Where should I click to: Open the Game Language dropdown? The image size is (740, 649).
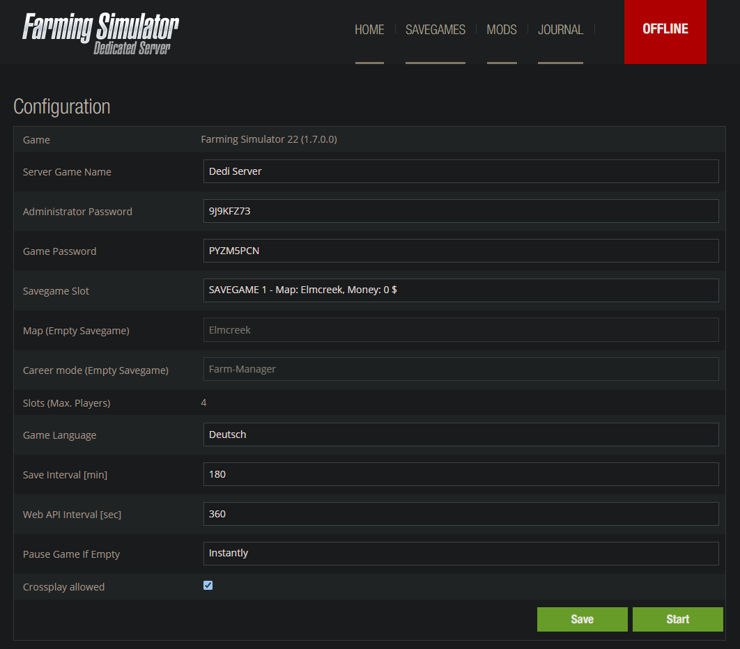click(461, 435)
